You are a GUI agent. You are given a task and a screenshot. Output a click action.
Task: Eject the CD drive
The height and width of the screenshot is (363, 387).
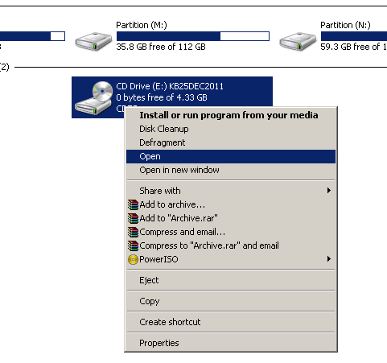(x=231, y=280)
